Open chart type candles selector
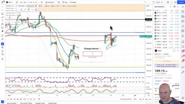 pos(42,2)
